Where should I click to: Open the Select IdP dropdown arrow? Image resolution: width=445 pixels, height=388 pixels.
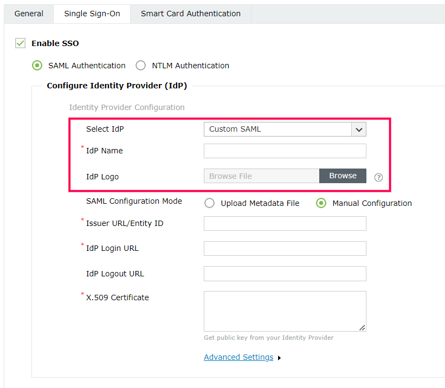click(x=359, y=129)
